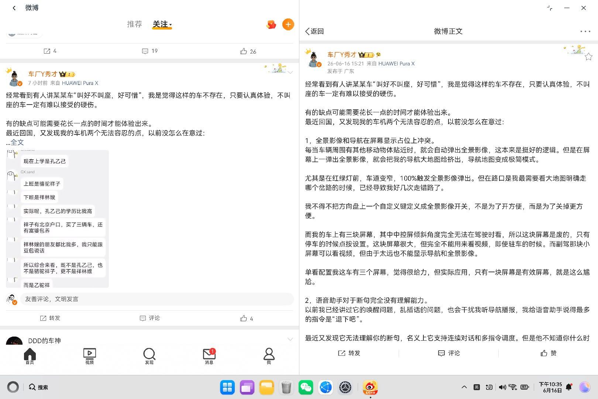The height and width of the screenshot is (399, 598).
Task: Open HUAWEI Pura X source link in detail
Action: click(x=396, y=64)
